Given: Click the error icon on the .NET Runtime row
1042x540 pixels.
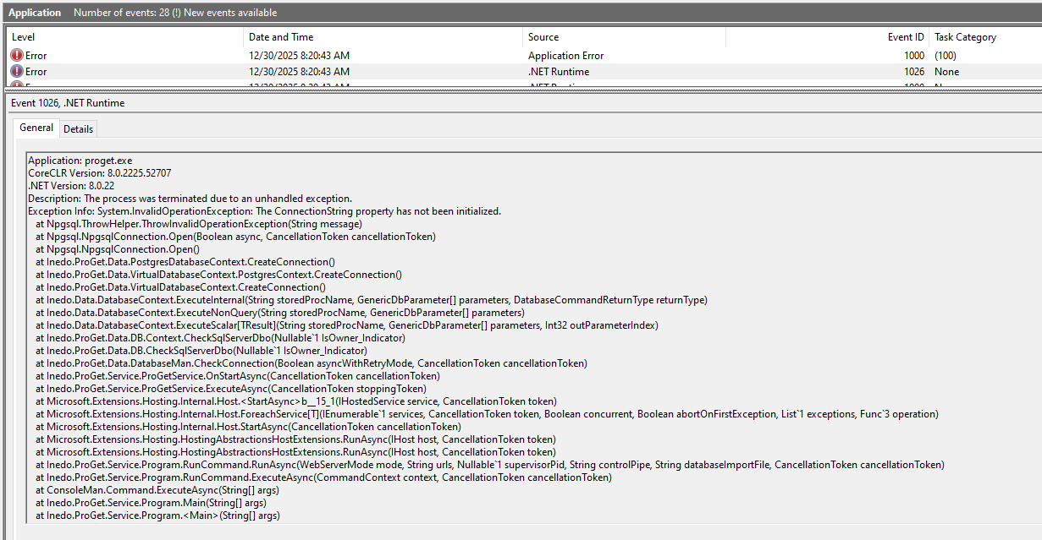Looking at the screenshot, I should click(17, 72).
